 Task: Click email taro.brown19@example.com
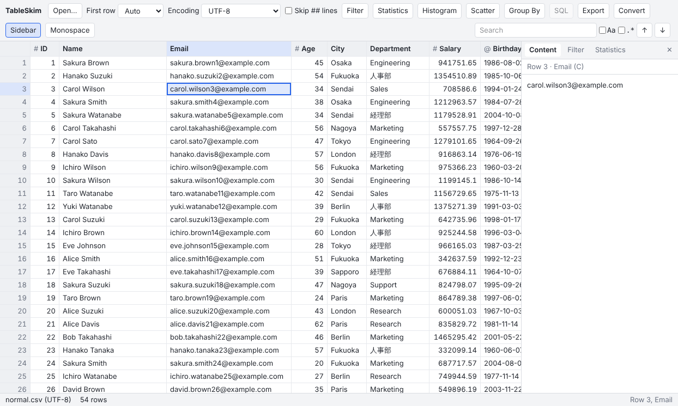point(229,298)
